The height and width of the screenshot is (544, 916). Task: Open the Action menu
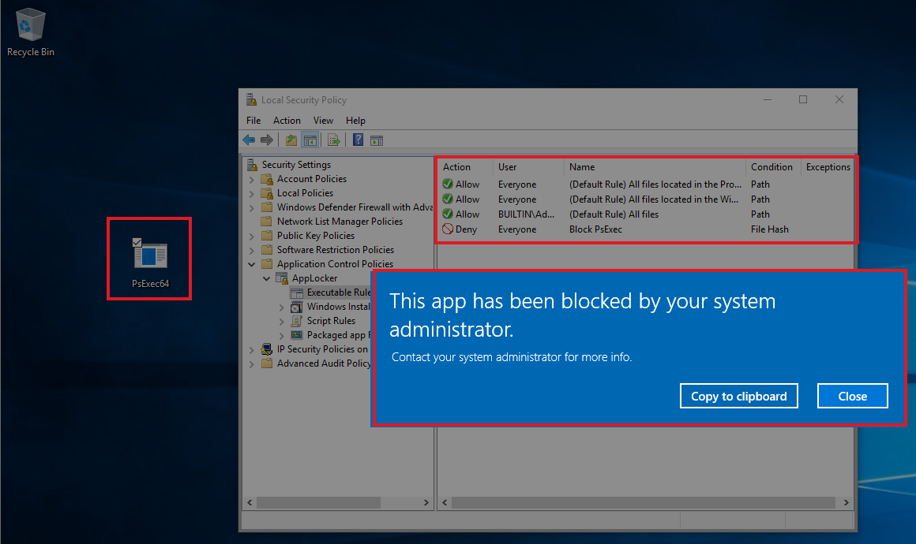[x=287, y=120]
